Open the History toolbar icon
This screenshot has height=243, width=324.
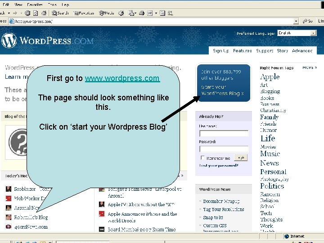click(x=121, y=13)
